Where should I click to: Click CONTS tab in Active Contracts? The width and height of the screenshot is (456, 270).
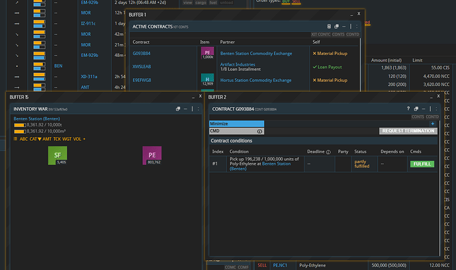click(338, 34)
